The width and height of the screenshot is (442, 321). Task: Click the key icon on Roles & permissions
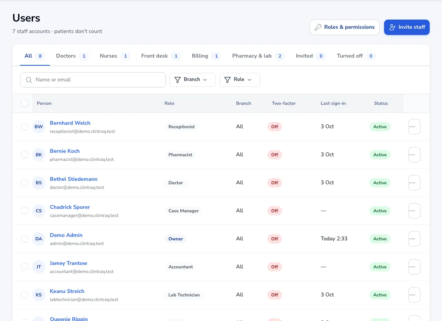(x=318, y=27)
